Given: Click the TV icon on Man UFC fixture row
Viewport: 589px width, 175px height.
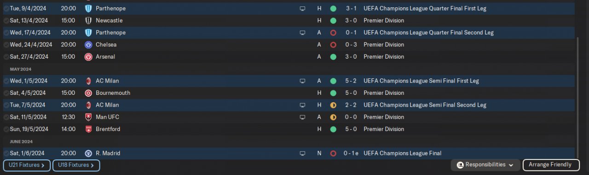Looking at the screenshot, I should 302,117.
